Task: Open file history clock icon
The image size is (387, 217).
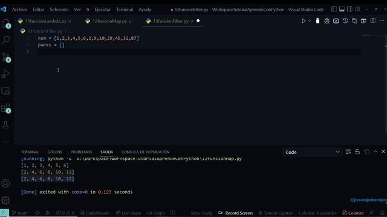Action: [345, 21]
